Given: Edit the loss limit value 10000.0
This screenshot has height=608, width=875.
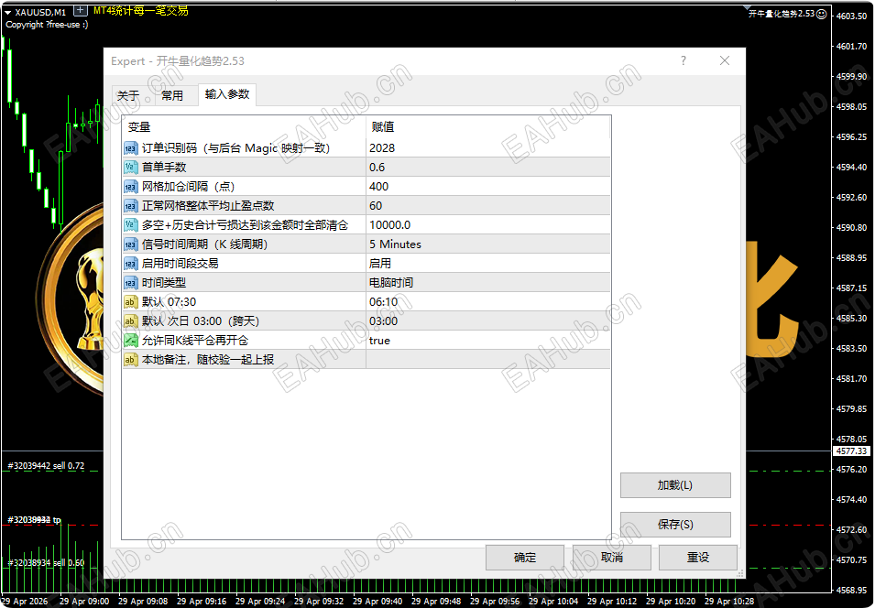Looking at the screenshot, I should pyautogui.click(x=487, y=225).
